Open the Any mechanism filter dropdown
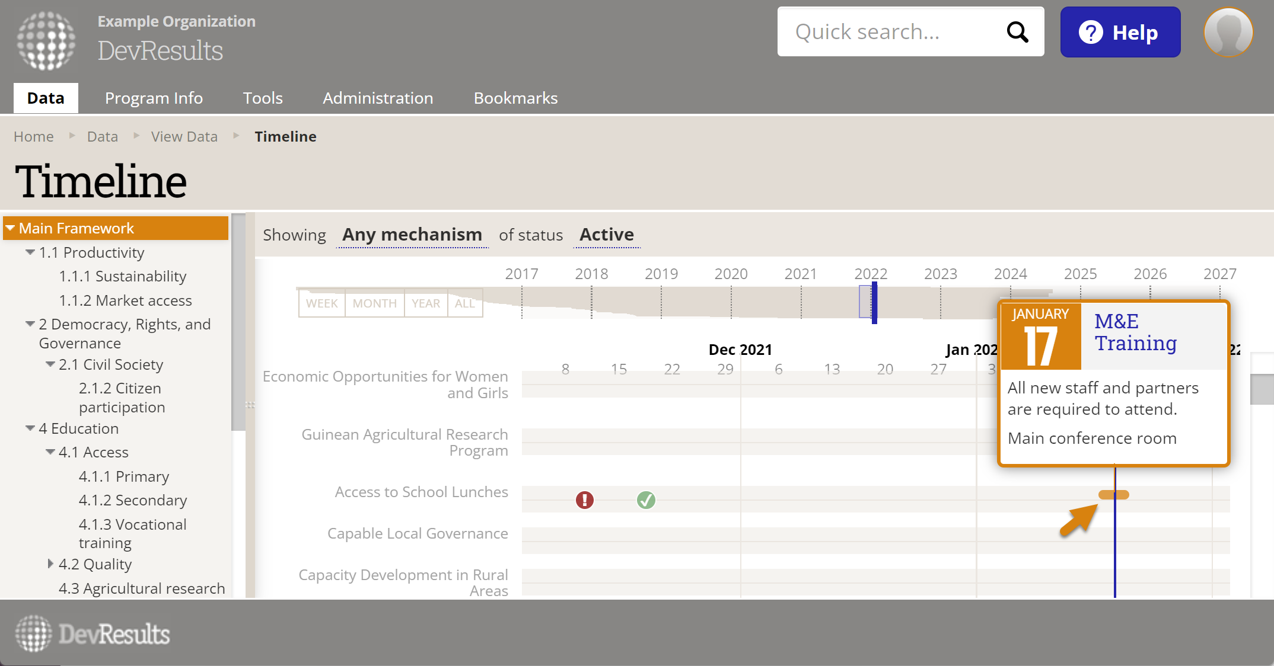Screen dimensions: 1274x666 click(412, 235)
